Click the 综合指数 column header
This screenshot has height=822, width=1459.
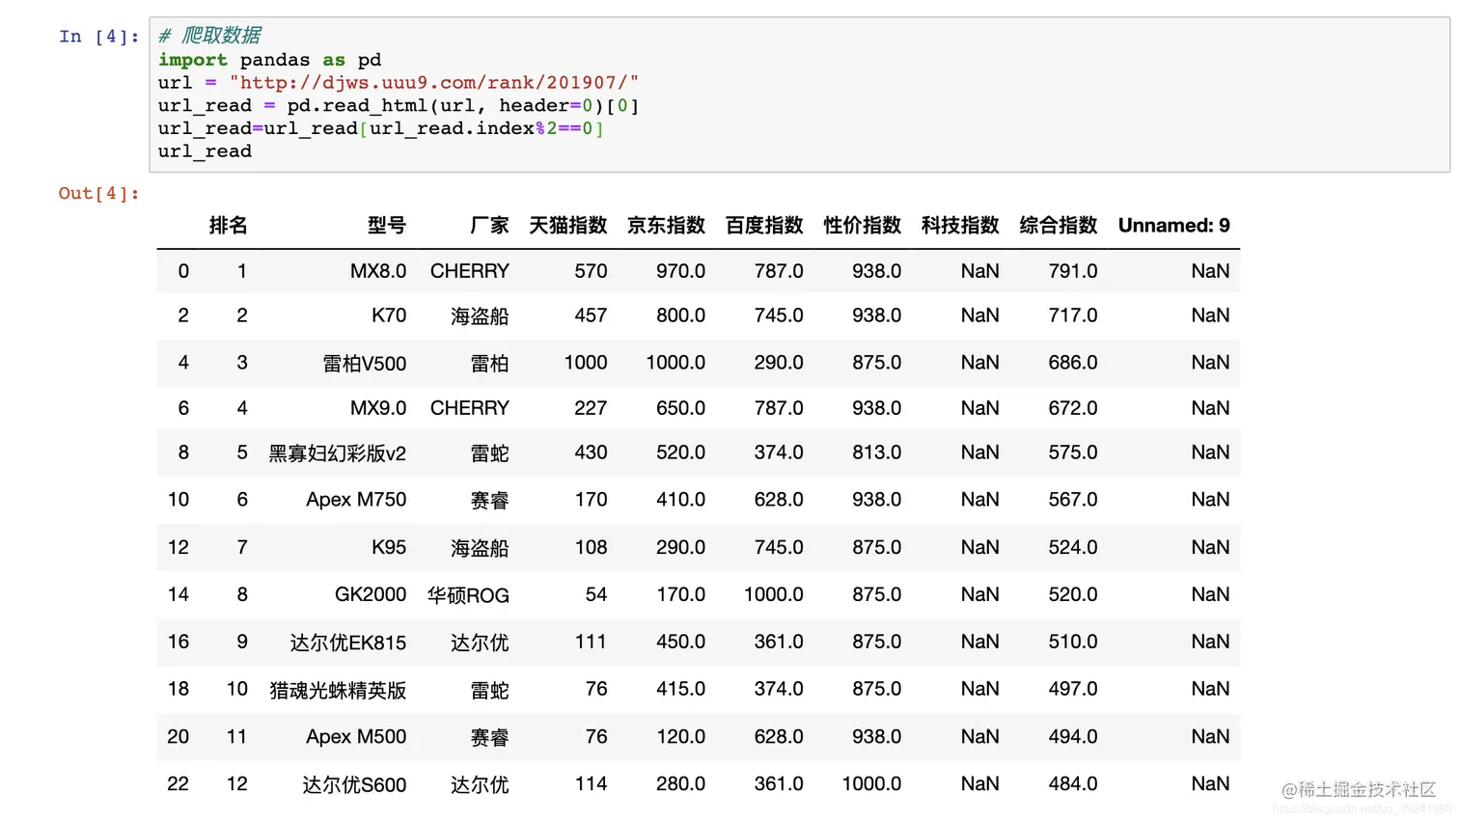pyautogui.click(x=1059, y=226)
